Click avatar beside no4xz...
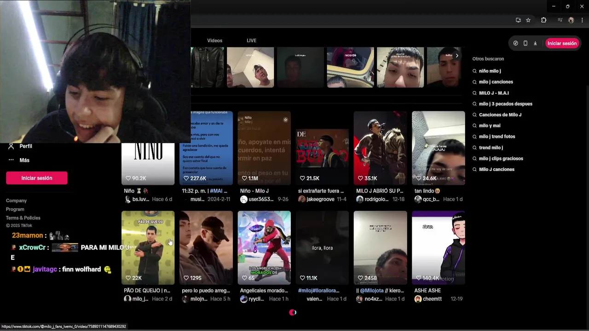The height and width of the screenshot is (331, 589). [x=360, y=299]
